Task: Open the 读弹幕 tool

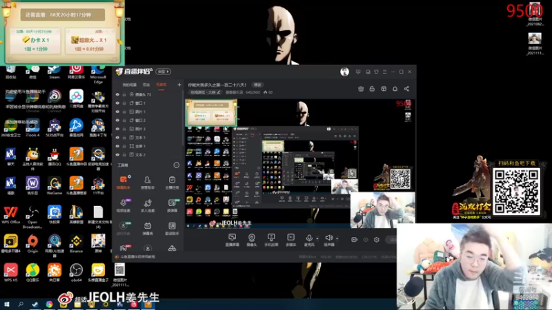Action: [x=172, y=205]
